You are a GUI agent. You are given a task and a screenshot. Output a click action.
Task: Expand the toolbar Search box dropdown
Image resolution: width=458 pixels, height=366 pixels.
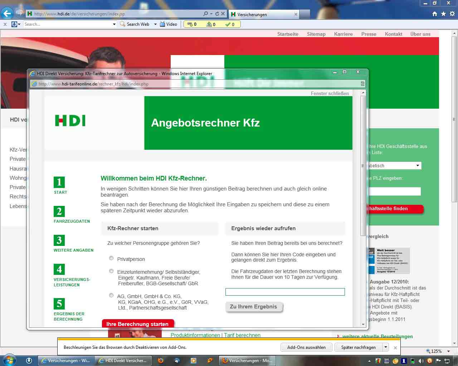pyautogui.click(x=114, y=24)
